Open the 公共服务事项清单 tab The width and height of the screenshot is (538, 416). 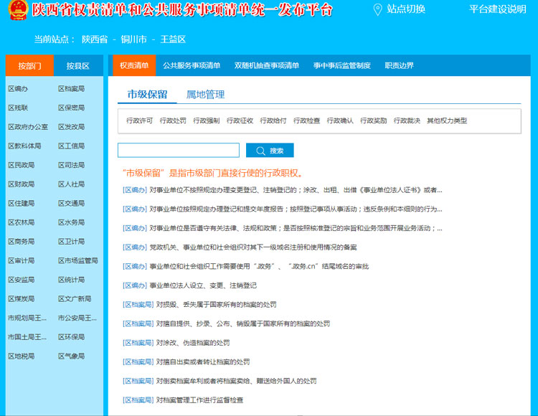point(192,66)
